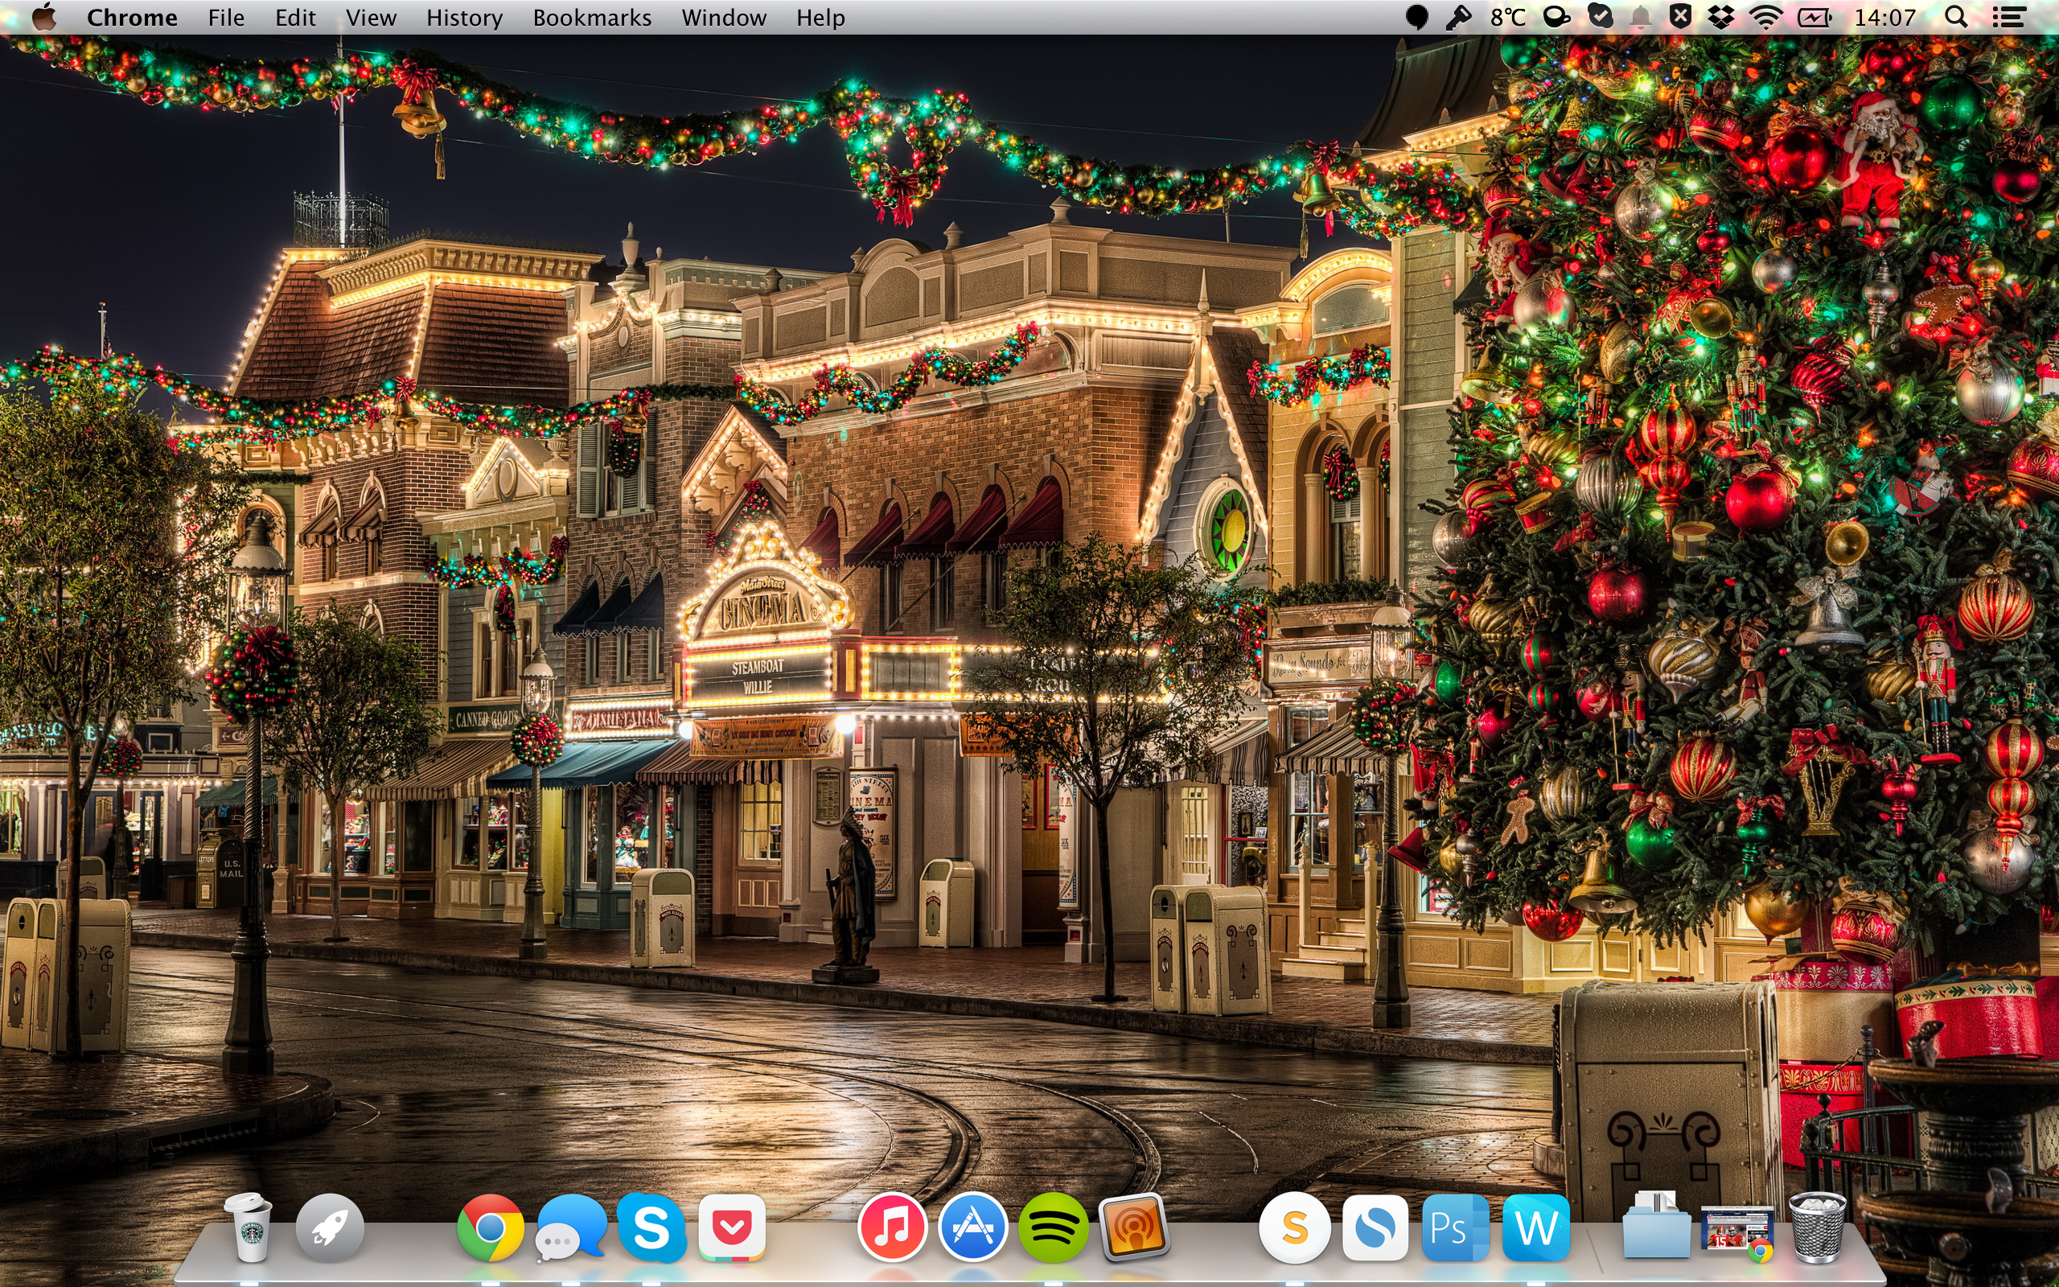Open Dropbox menu bar icon
Image resolution: width=2059 pixels, height=1287 pixels.
[1721, 17]
